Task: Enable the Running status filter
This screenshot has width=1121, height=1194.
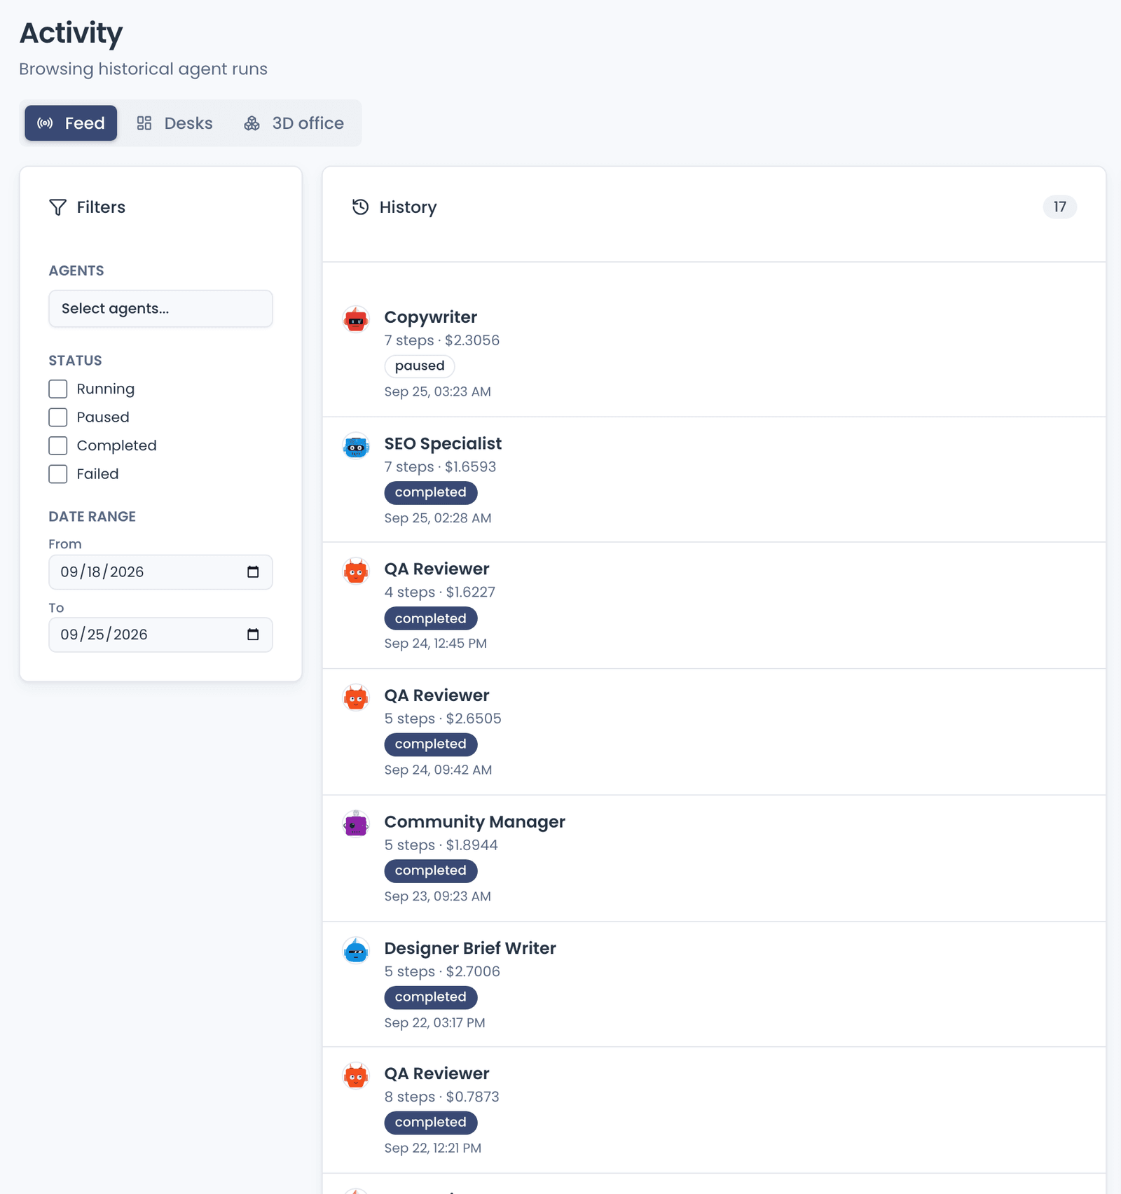Action: point(58,389)
